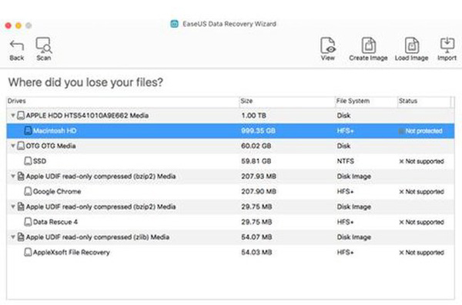Click the disk image icon on the 29.75 MB Disk Image row

(x=21, y=206)
